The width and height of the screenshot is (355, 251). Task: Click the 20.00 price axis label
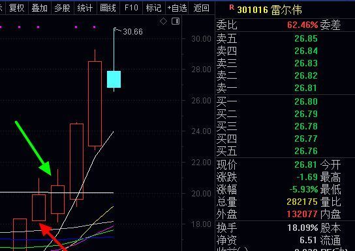(x=201, y=194)
